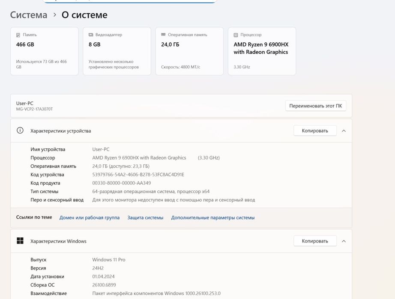The width and height of the screenshot is (395, 299).
Task: Open Домен или рабочая группа link
Action: pos(90,218)
